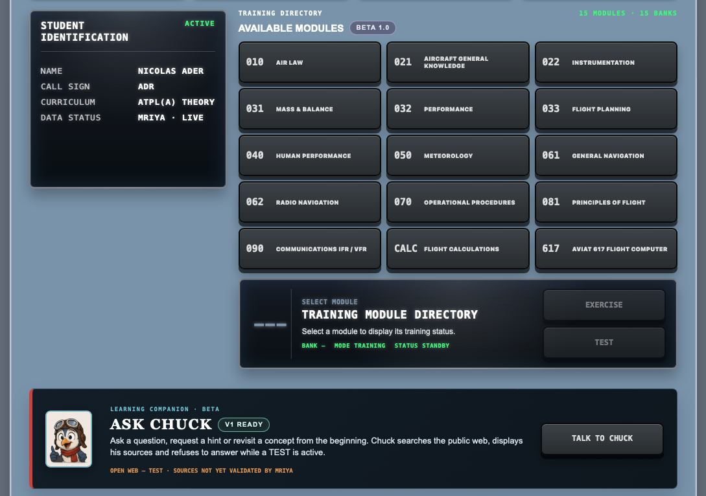Click the STATUS STANDBY indicator

pos(422,346)
